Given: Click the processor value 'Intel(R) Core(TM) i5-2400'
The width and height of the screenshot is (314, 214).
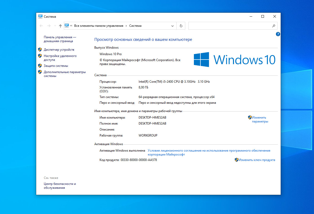Looking at the screenshot, I should click(174, 81).
